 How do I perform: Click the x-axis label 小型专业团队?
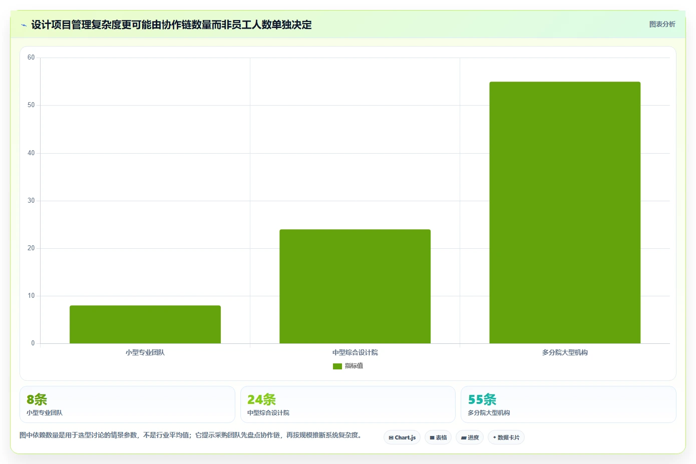pos(145,352)
